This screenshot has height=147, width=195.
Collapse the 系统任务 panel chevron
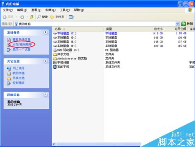(45, 32)
